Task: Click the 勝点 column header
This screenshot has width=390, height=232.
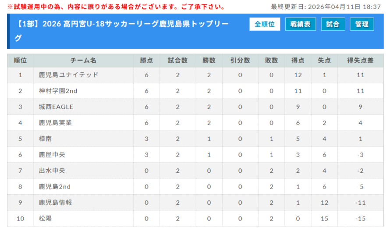Action: tap(146, 61)
